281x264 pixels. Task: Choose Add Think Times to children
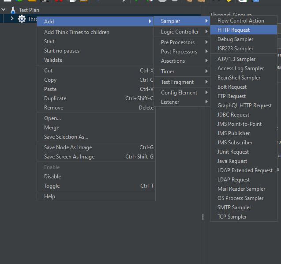95,32
